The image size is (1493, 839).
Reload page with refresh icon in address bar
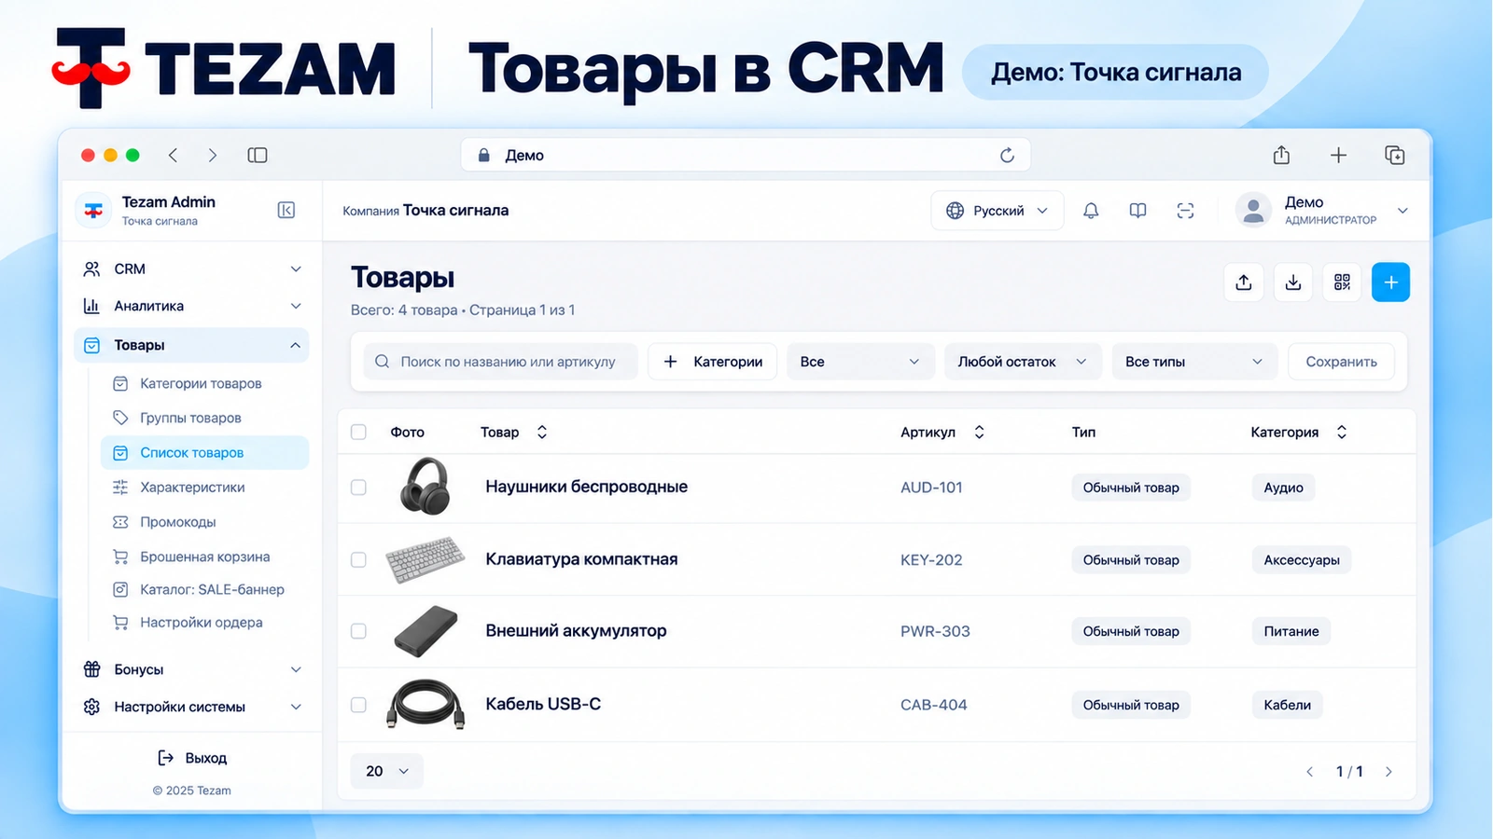pyautogui.click(x=1007, y=155)
